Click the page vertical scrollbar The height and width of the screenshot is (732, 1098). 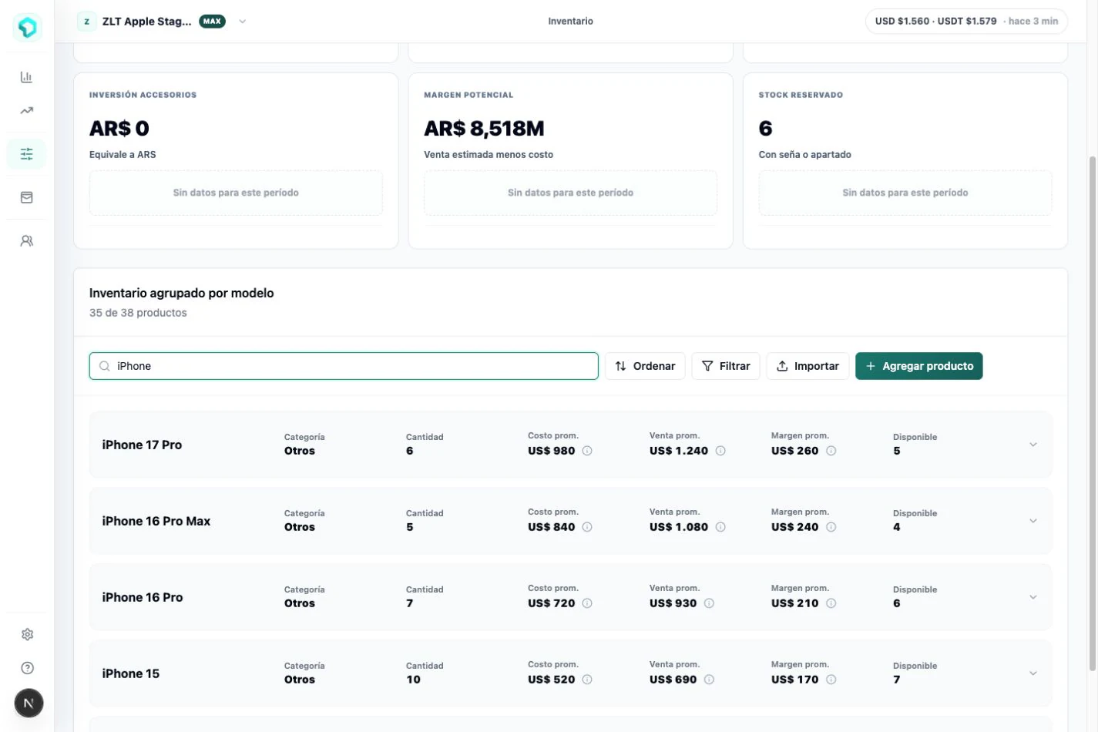tap(1093, 412)
